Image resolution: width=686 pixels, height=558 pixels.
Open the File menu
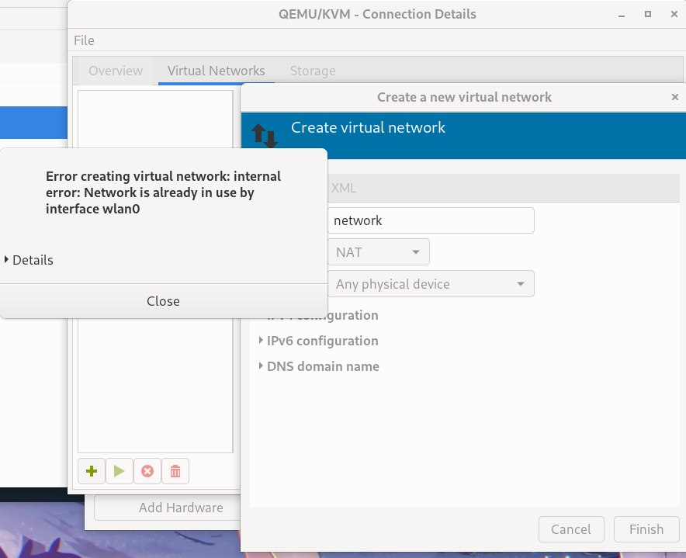(x=84, y=40)
